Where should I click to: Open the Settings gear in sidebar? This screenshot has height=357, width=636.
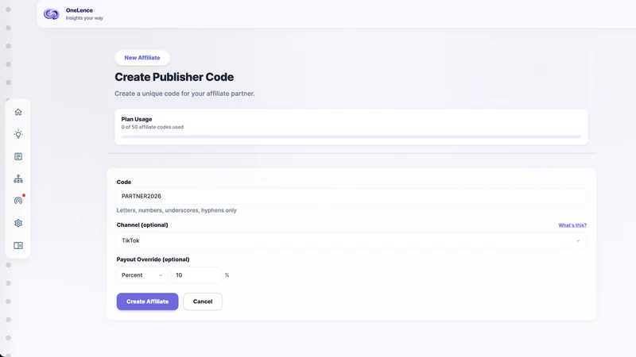coord(18,223)
